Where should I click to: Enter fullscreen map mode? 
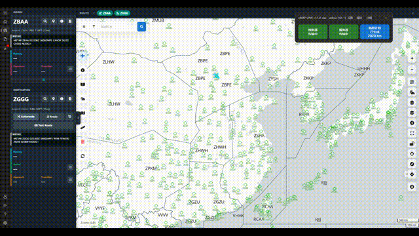[412, 133]
